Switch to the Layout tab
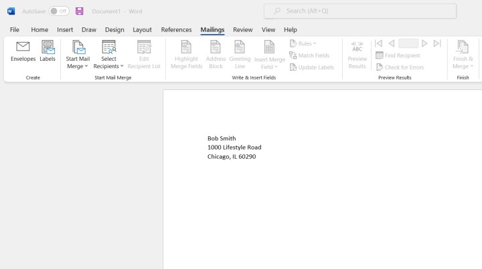The height and width of the screenshot is (269, 482). (142, 29)
